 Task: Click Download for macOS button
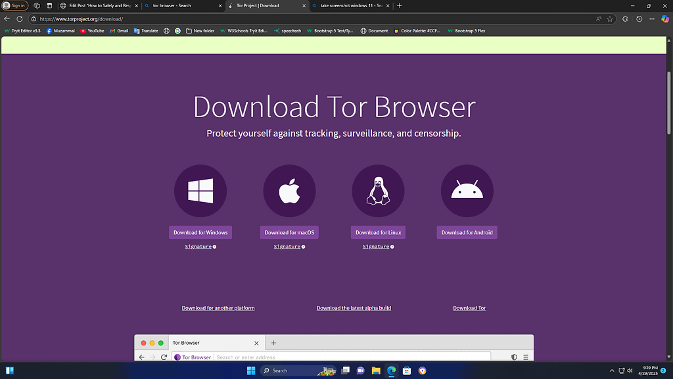289,232
